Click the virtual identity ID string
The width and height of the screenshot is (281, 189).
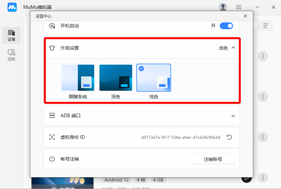(181, 137)
